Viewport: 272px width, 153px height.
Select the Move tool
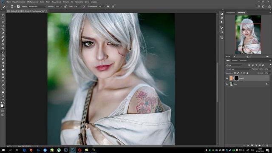pyautogui.click(x=3, y=15)
